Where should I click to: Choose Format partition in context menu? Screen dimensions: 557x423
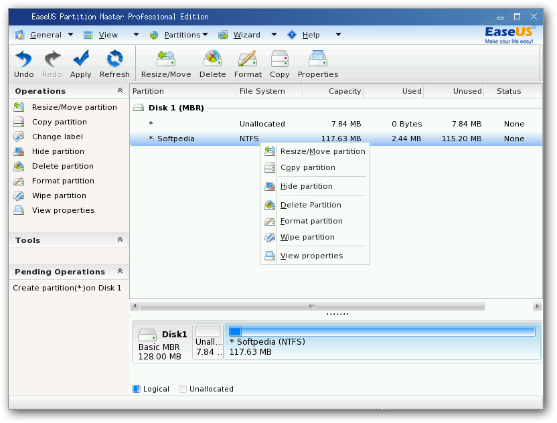(315, 221)
